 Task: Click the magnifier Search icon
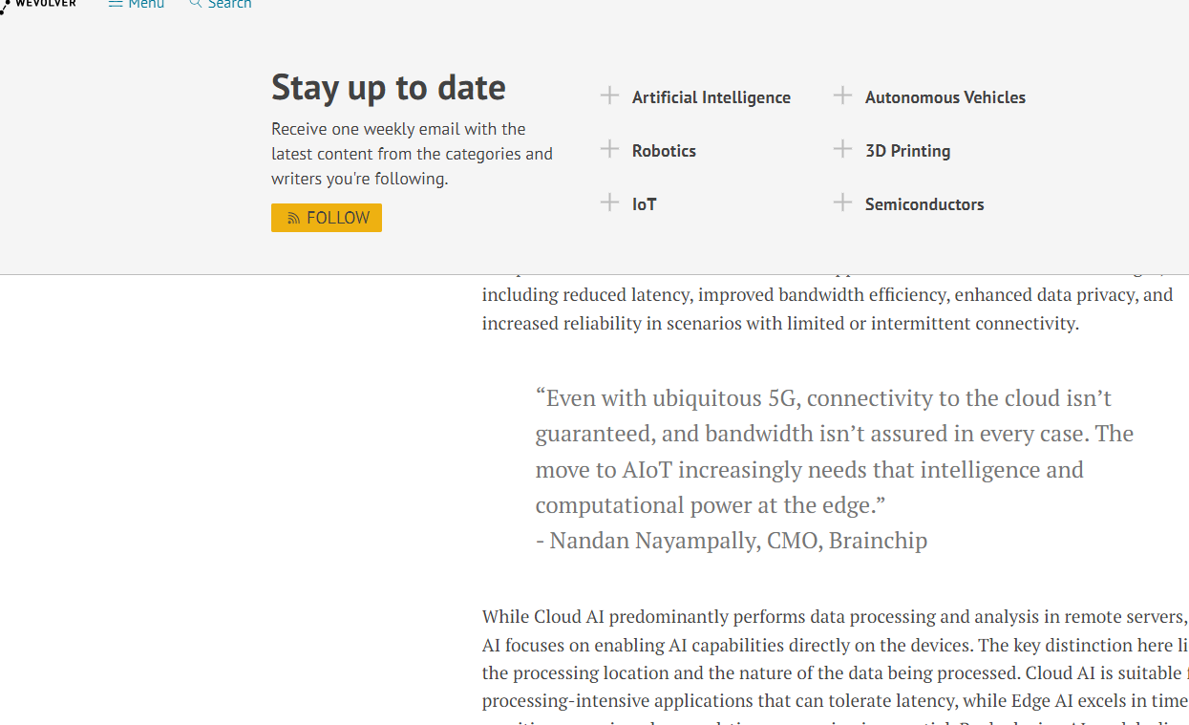pyautogui.click(x=196, y=4)
